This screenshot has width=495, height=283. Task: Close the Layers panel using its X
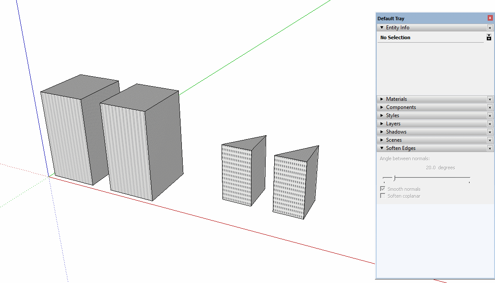click(x=490, y=124)
